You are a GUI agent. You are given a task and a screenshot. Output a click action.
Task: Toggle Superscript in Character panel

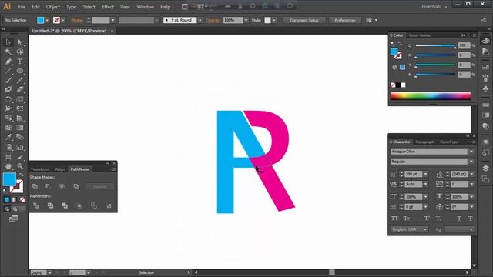coord(427,219)
